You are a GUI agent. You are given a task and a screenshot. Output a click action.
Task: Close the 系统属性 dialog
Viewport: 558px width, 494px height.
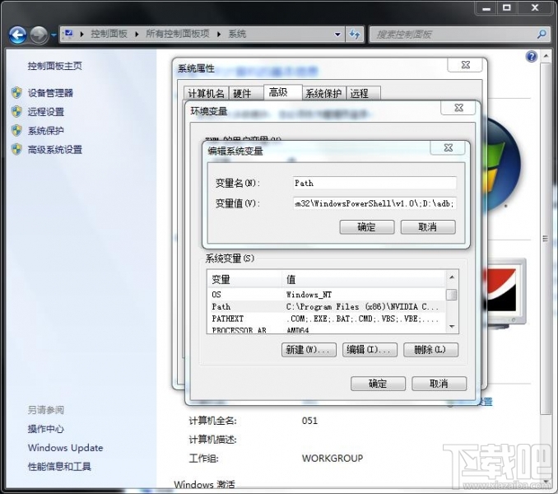pyautogui.click(x=465, y=65)
